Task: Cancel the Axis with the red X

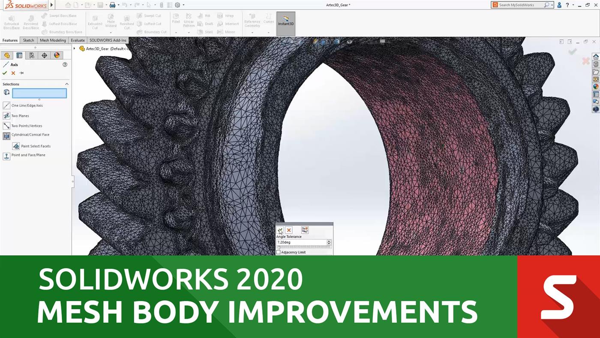Action: [13, 73]
